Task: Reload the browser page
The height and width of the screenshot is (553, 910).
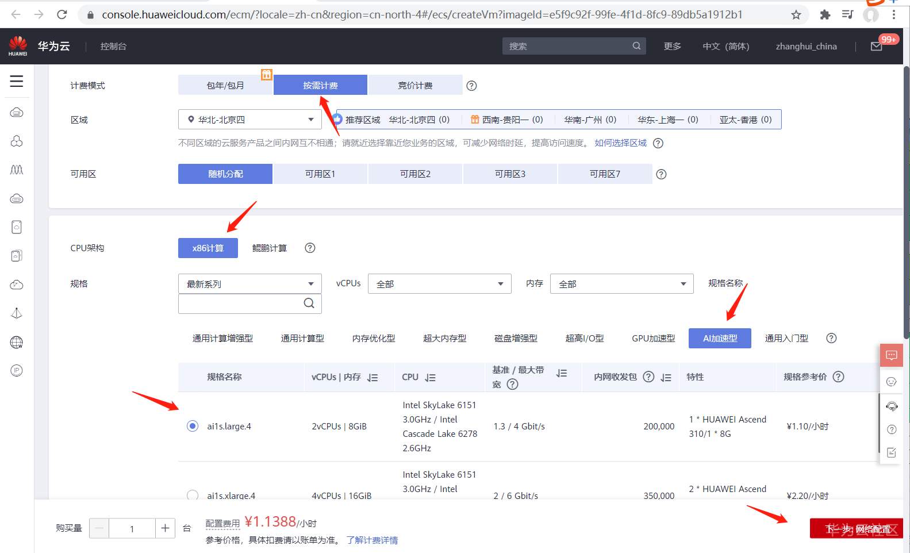Action: pos(62,14)
